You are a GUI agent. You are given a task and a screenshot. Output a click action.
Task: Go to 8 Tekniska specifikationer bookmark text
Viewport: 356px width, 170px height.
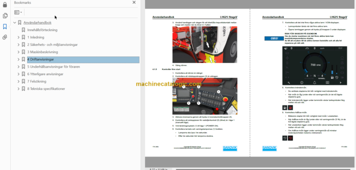[46, 89]
